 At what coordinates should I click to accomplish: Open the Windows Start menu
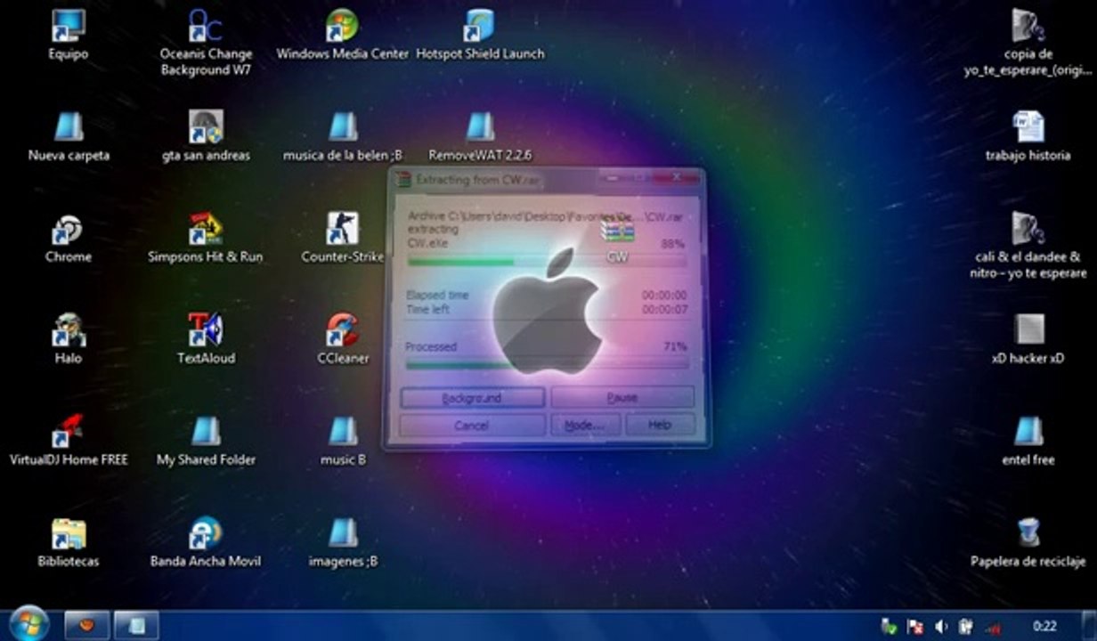(x=28, y=623)
